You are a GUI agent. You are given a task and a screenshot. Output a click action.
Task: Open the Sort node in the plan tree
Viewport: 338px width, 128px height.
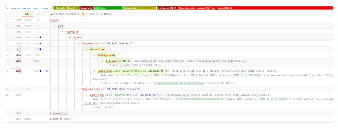[61, 26]
